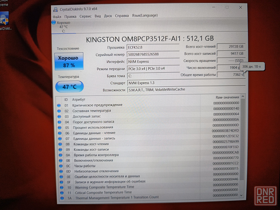Click the status icon beside Процент использования
Image resolution: width=280 pixels, height=210 pixels.
pos(59,128)
